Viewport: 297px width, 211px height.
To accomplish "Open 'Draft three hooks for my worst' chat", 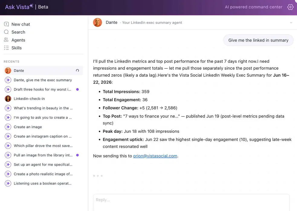I will pos(44,89).
